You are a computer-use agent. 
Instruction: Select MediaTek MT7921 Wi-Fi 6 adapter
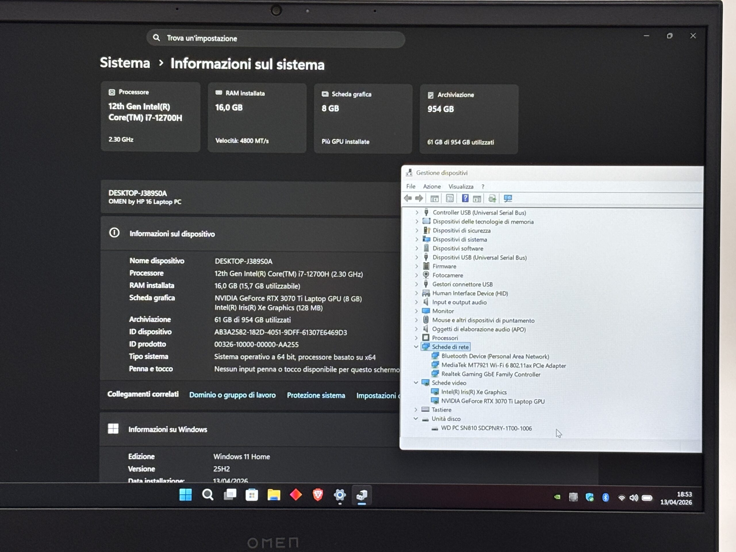pyautogui.click(x=503, y=365)
